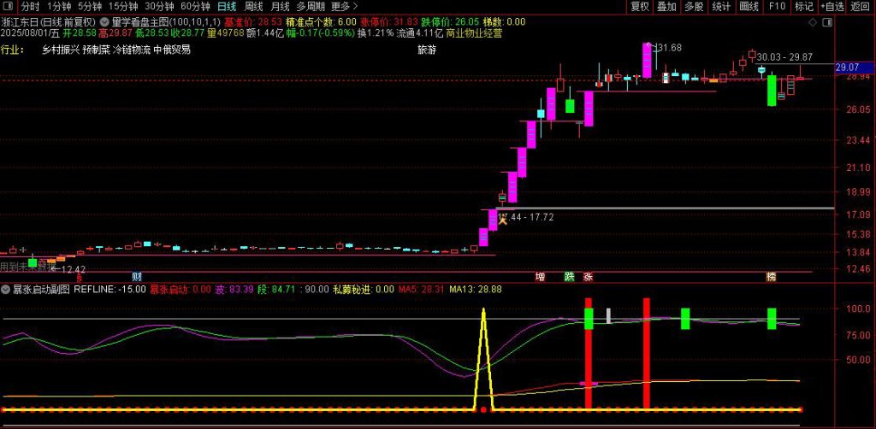Add stock via the +自选 button

[832, 6]
